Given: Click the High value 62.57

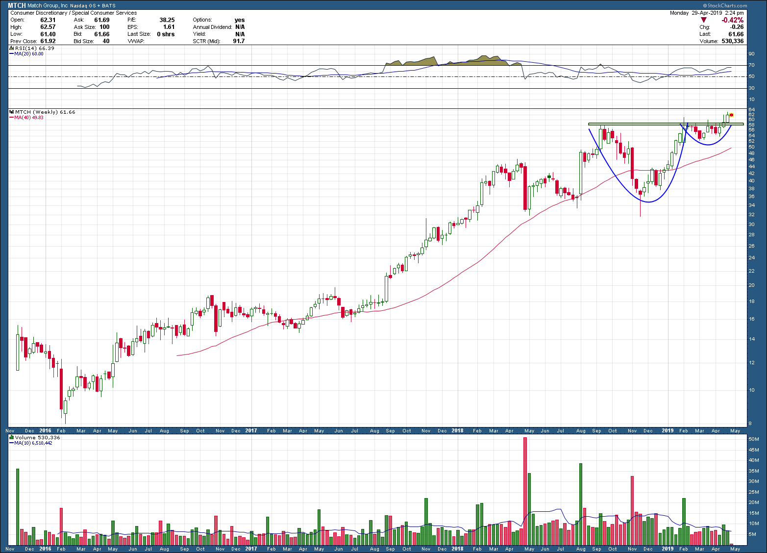Looking at the screenshot, I should (x=48, y=27).
